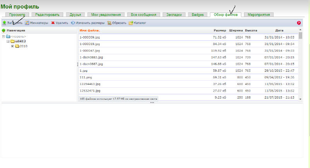The height and width of the screenshot is (168, 310).
Task: Click date 21/07/2015 - 21:13
Action: pyautogui.click(x=279, y=97)
